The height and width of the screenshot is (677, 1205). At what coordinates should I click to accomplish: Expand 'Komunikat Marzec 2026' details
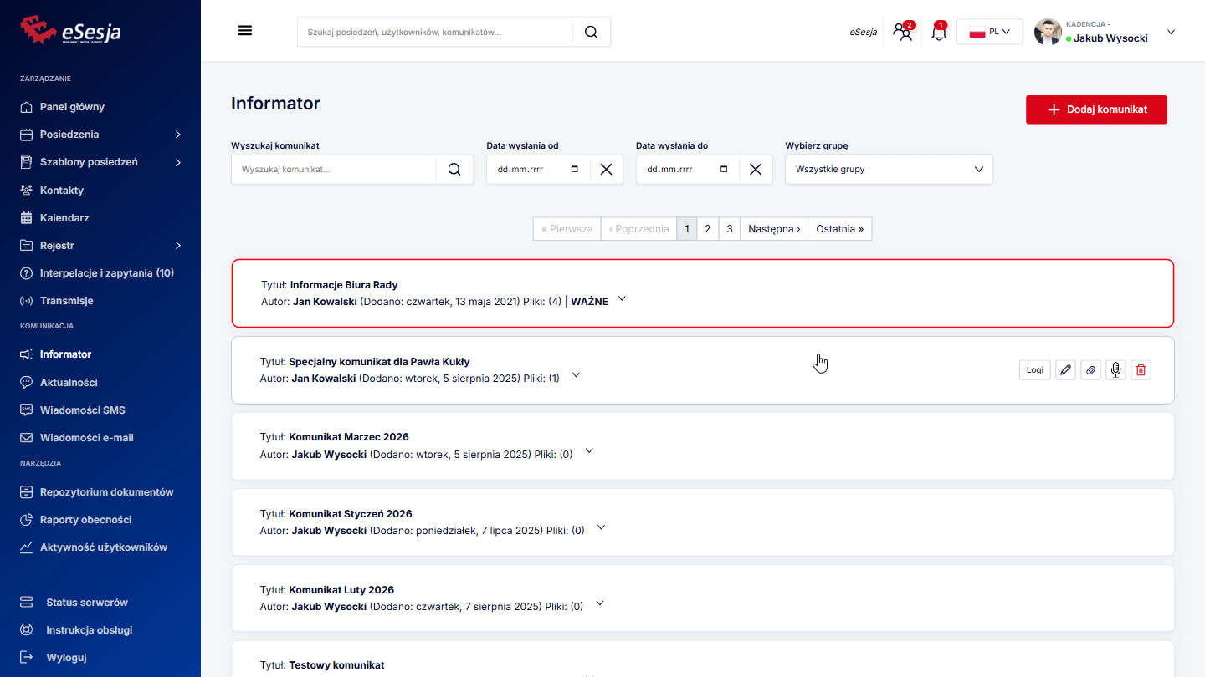[589, 451]
